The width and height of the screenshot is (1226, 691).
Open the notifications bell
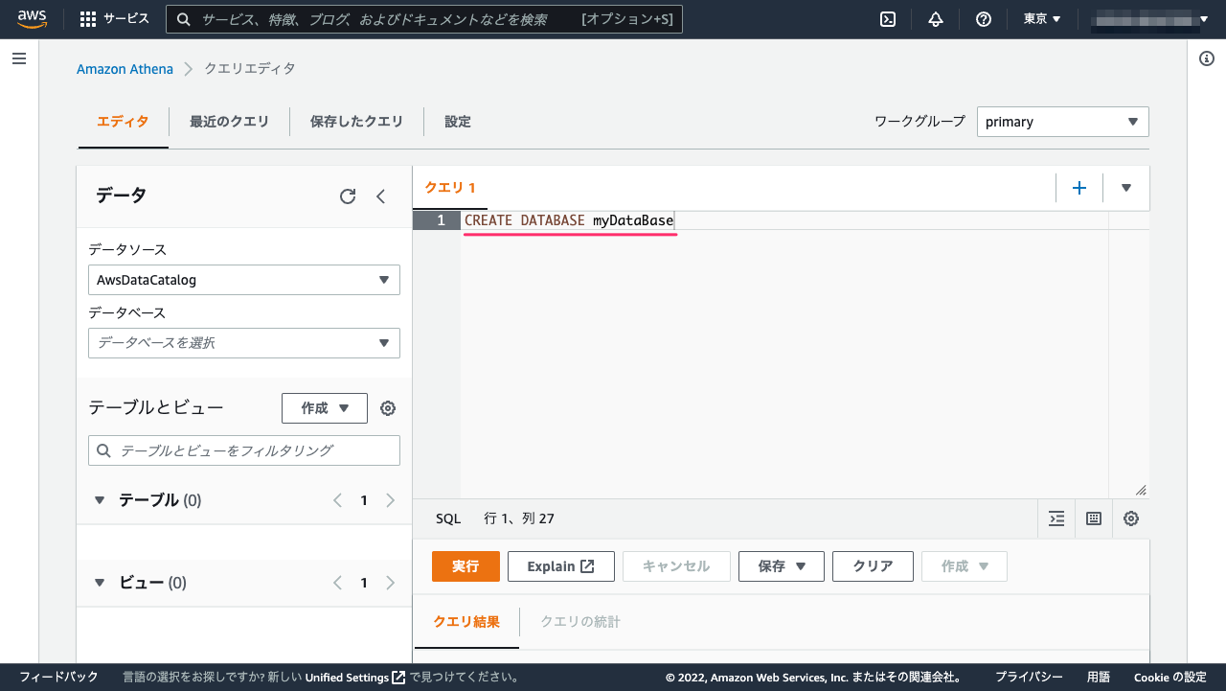[x=936, y=19]
